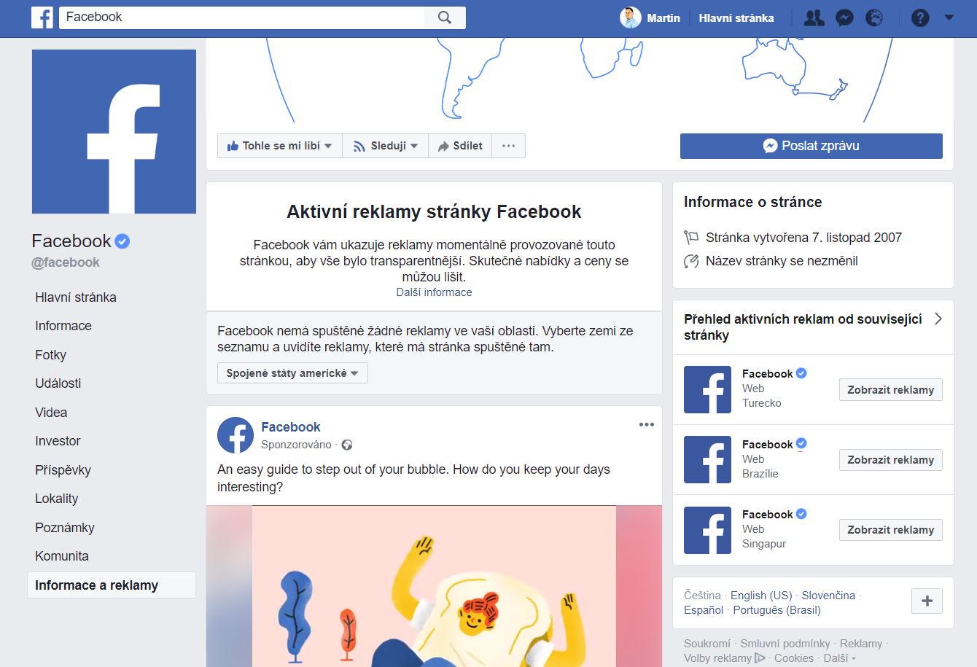Expand Spojené státy americké country dropdown

(292, 373)
